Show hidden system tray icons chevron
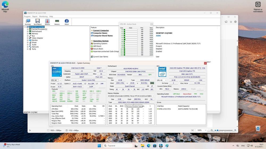This screenshot has width=266, height=149. [x=233, y=146]
